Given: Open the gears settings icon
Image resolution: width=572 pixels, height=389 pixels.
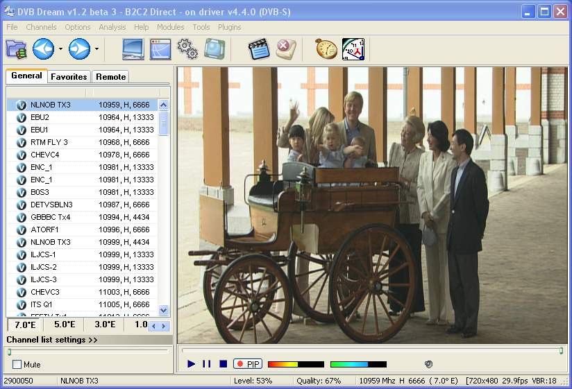Looking at the screenshot, I should tap(187, 49).
